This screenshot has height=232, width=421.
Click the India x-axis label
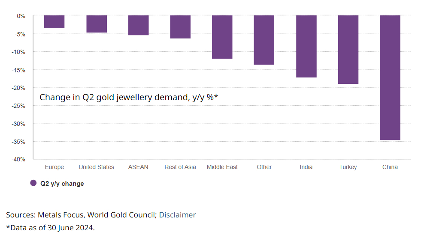pos(306,167)
